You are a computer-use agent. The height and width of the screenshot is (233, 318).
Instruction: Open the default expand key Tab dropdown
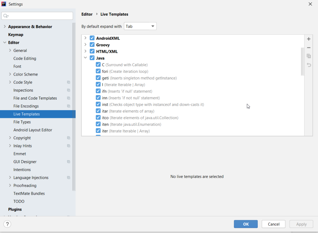coord(140,26)
